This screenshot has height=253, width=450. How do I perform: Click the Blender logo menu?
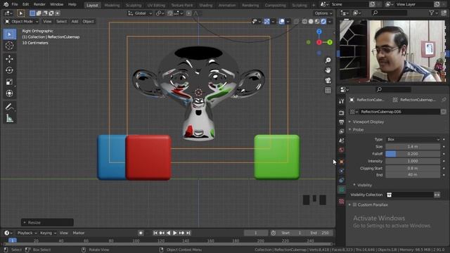[6, 4]
